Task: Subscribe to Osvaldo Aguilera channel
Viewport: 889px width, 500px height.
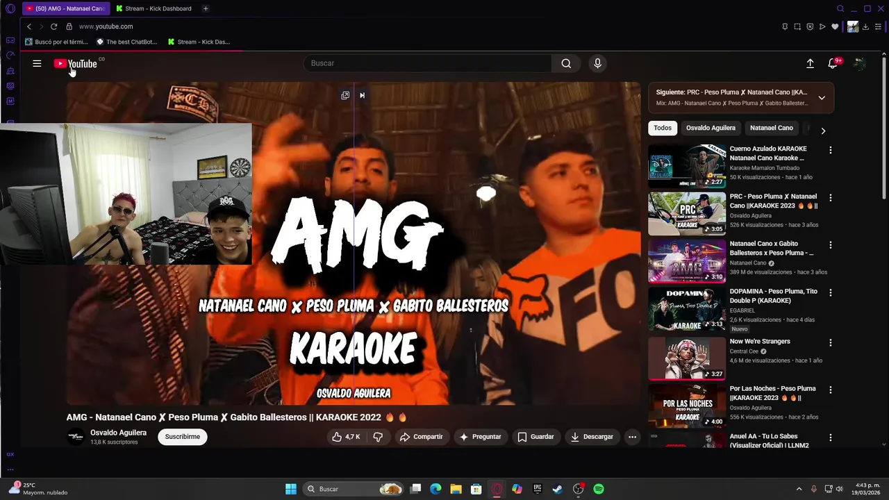Action: point(183,437)
